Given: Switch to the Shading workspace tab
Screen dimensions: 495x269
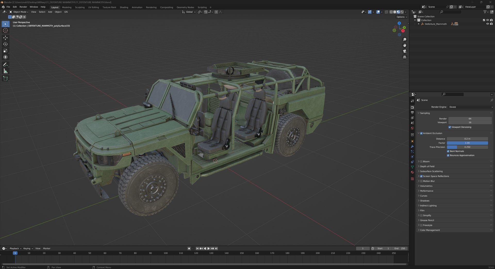Looking at the screenshot, I should 124,7.
